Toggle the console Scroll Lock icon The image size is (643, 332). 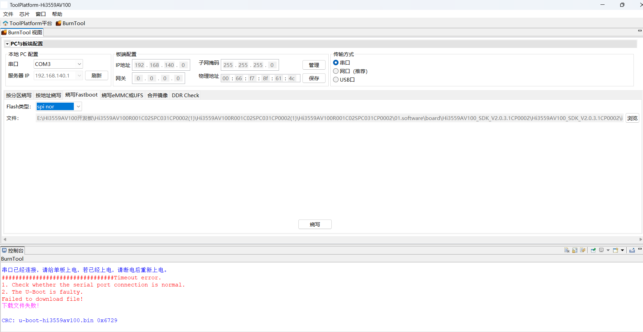click(575, 250)
